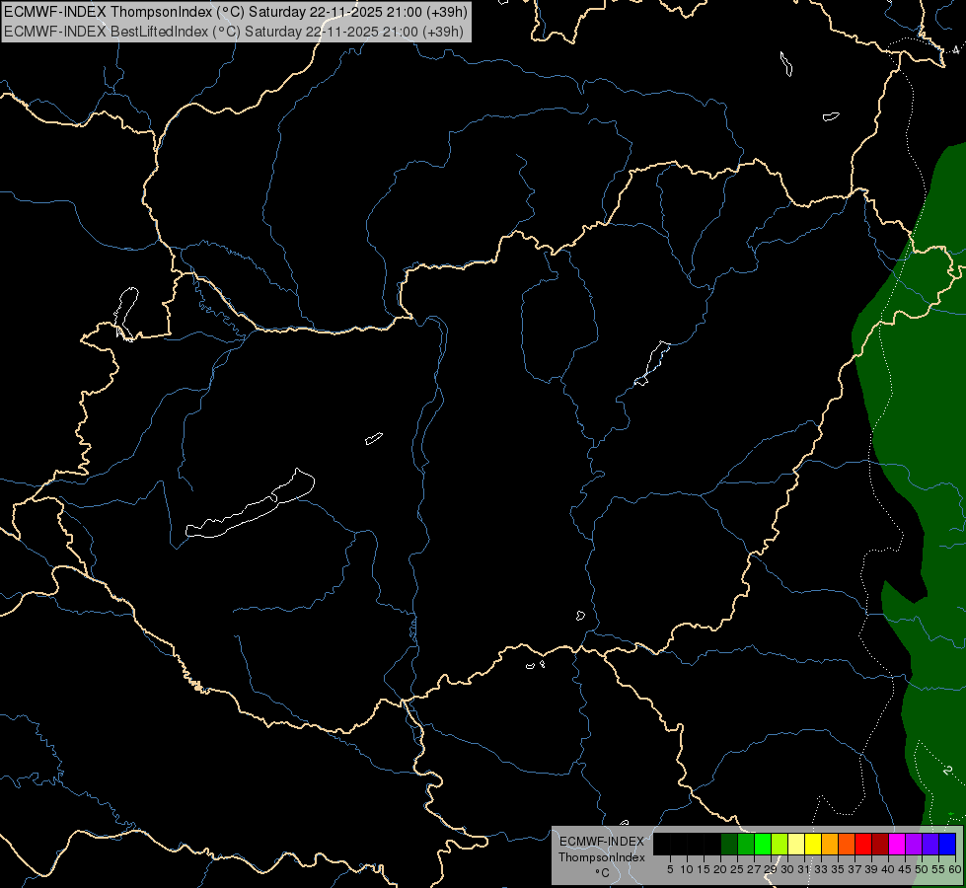Click the contour label 2 in the green area
966x888 pixels.
click(x=947, y=771)
